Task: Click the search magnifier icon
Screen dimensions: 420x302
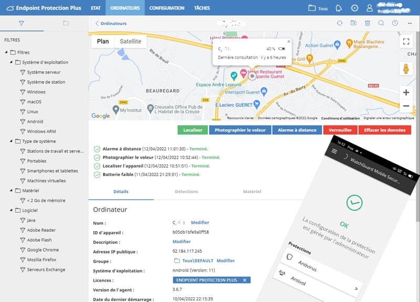Action: coord(381,23)
